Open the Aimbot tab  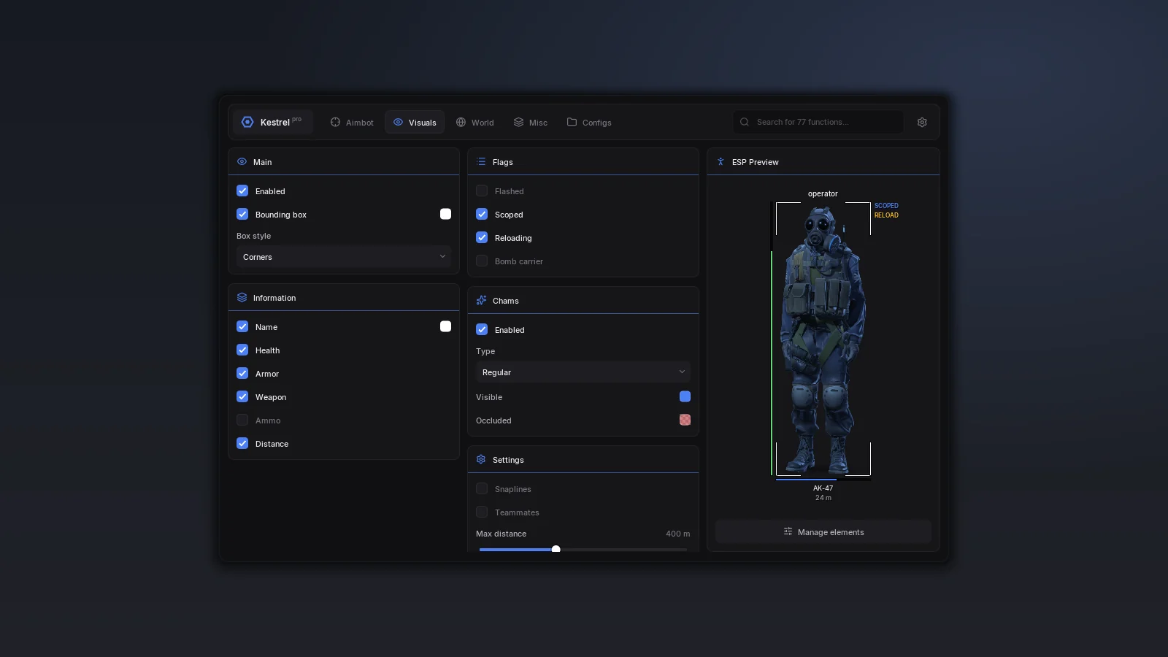(x=352, y=122)
